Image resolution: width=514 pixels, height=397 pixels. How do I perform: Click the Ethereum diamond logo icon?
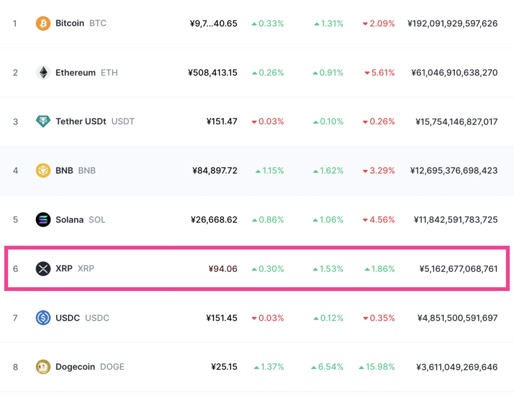(43, 73)
